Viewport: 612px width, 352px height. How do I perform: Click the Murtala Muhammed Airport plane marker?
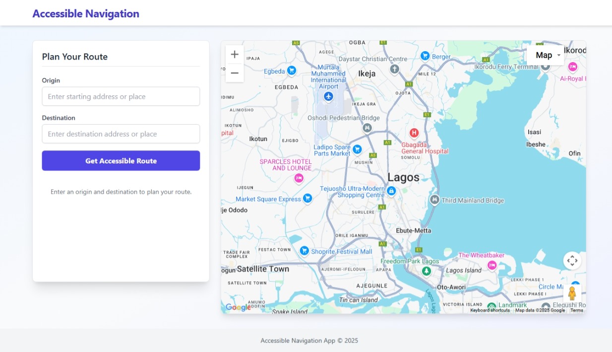click(x=328, y=96)
